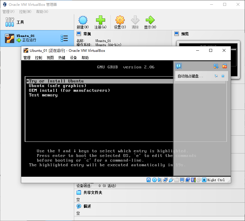Image resolution: width=245 pixels, height=221 pixels.
Task: Click the 描述 speech bubble icon
Action: [79, 206]
